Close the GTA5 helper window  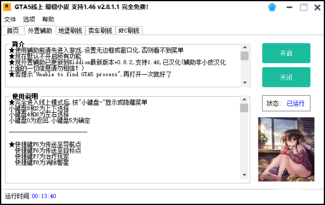[317, 8]
